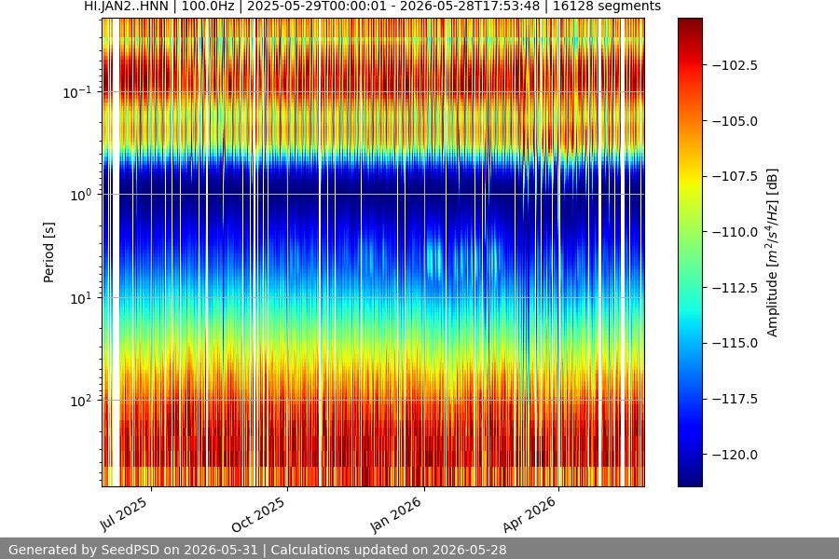Click the dark red top of the colorbar
839x559 pixels.
click(x=690, y=27)
